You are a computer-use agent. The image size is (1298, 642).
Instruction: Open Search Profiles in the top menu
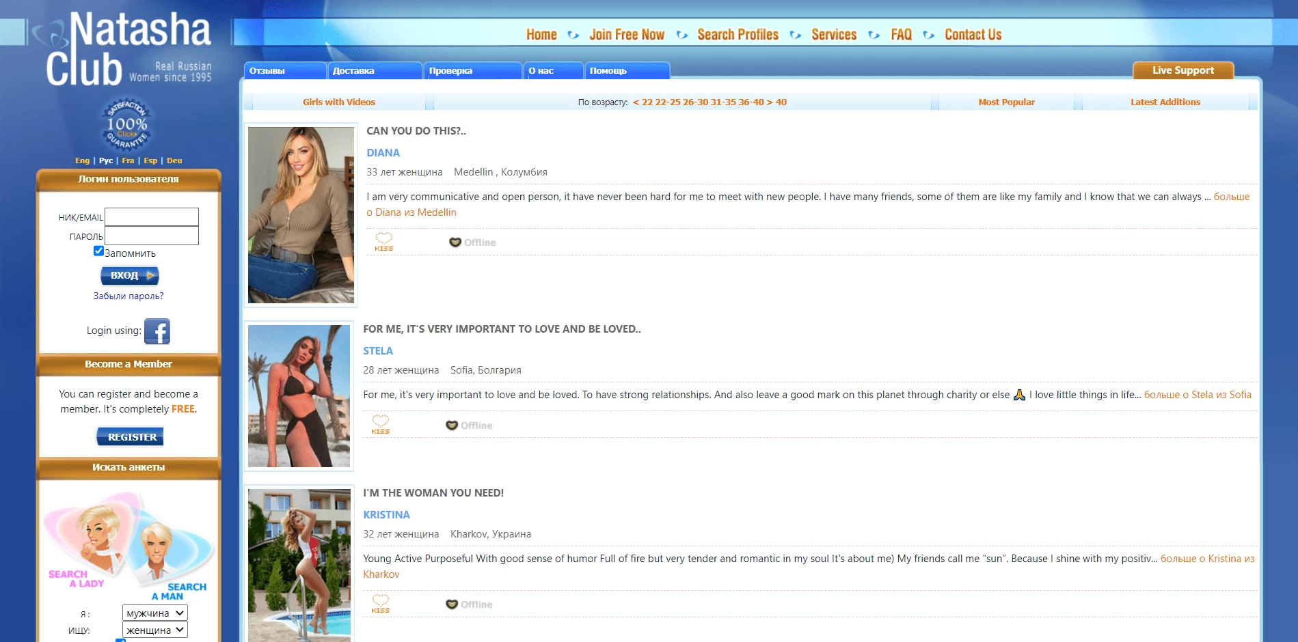(x=738, y=35)
